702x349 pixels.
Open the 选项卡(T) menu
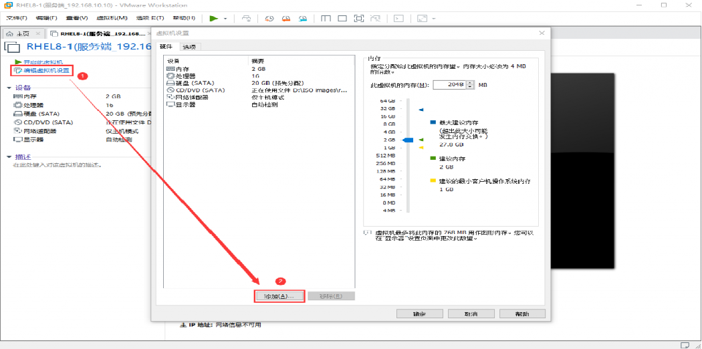(150, 18)
